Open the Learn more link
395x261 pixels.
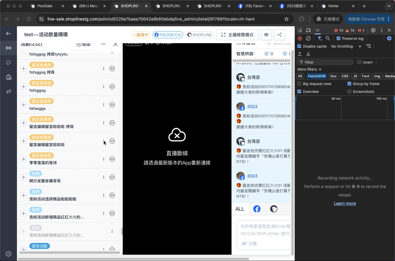[345, 203]
